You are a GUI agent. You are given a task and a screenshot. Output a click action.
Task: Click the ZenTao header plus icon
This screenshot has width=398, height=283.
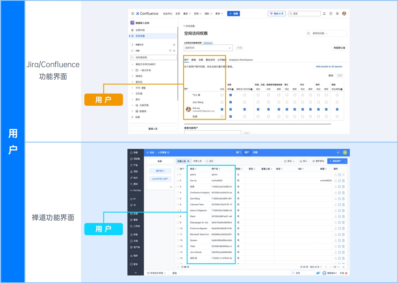(x=338, y=152)
